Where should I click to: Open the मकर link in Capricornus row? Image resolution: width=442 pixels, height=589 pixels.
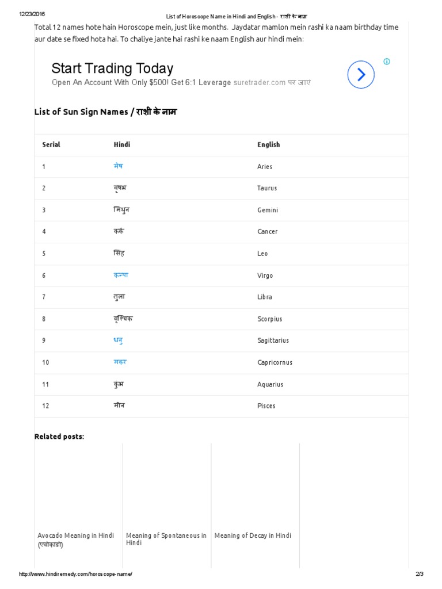tap(120, 362)
